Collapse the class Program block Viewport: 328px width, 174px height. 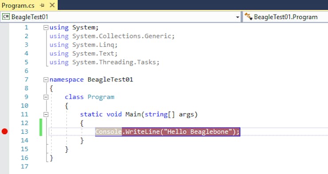coord(46,97)
